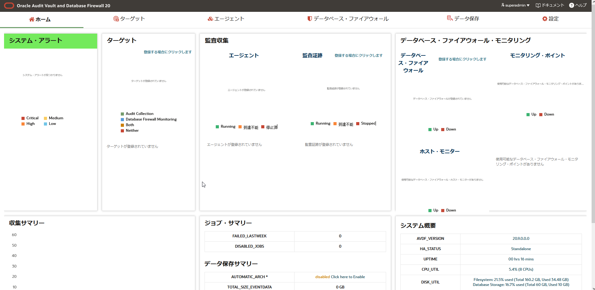Click the 設定 gear icon

coord(545,19)
